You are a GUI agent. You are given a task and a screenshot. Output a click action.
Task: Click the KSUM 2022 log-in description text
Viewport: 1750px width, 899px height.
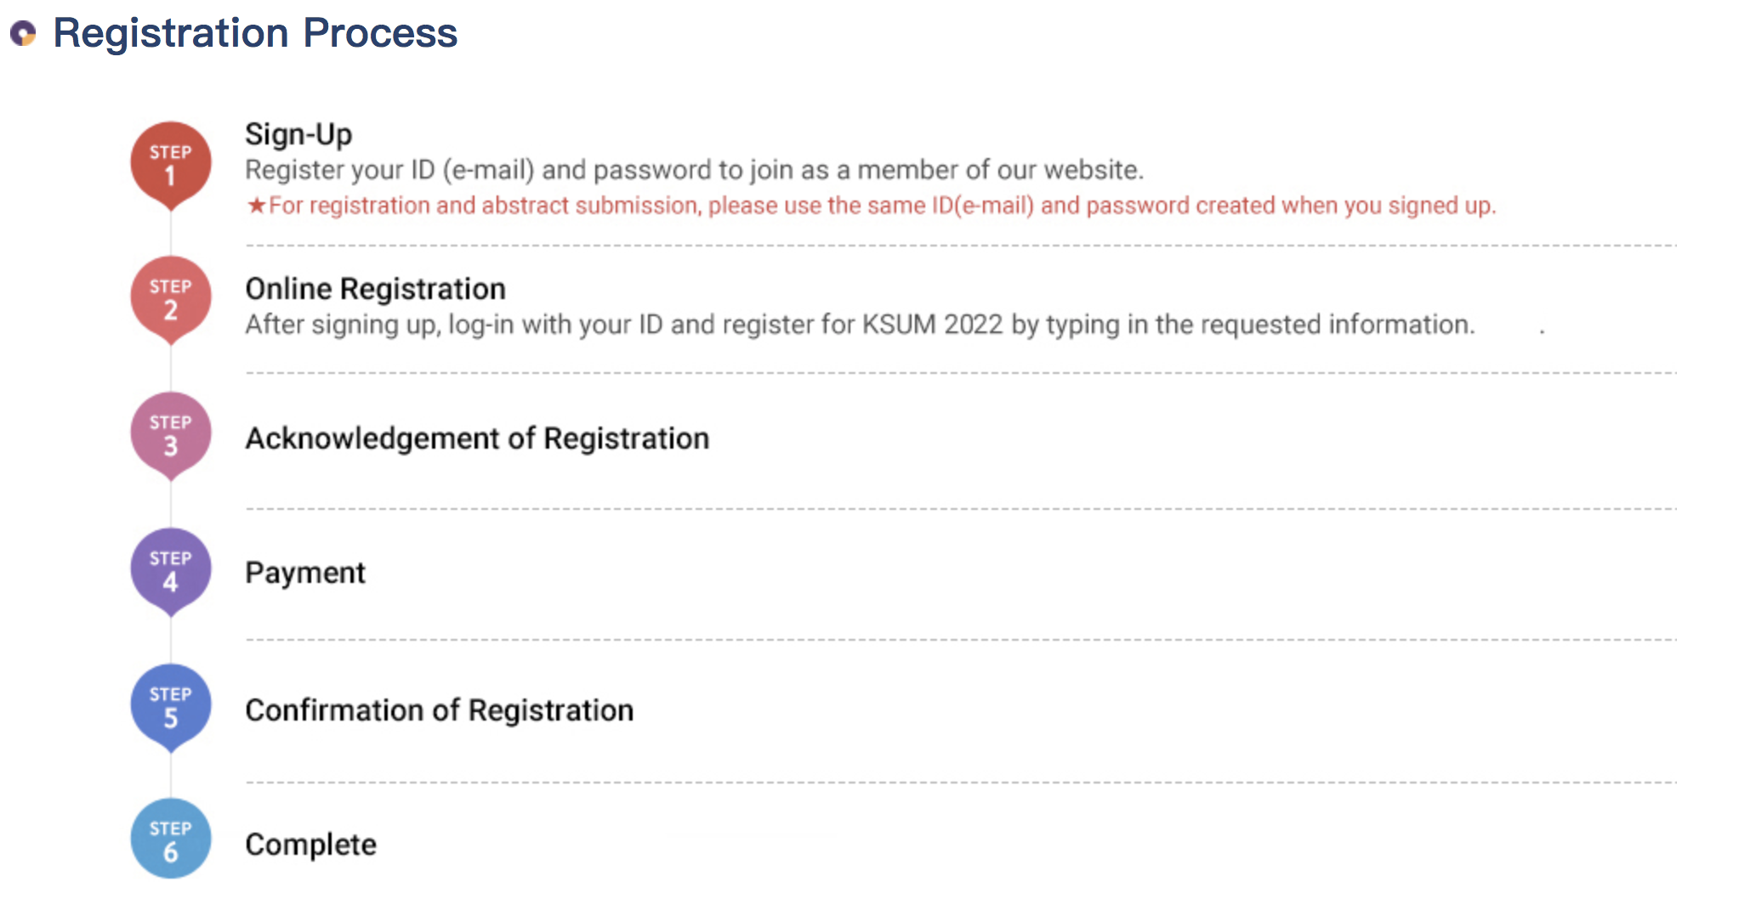click(x=859, y=325)
